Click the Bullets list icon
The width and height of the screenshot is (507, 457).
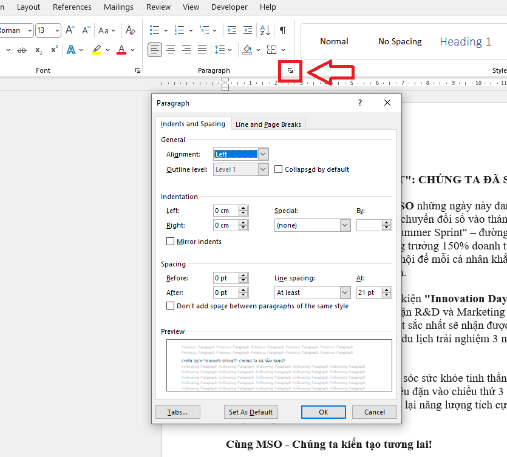coord(154,30)
